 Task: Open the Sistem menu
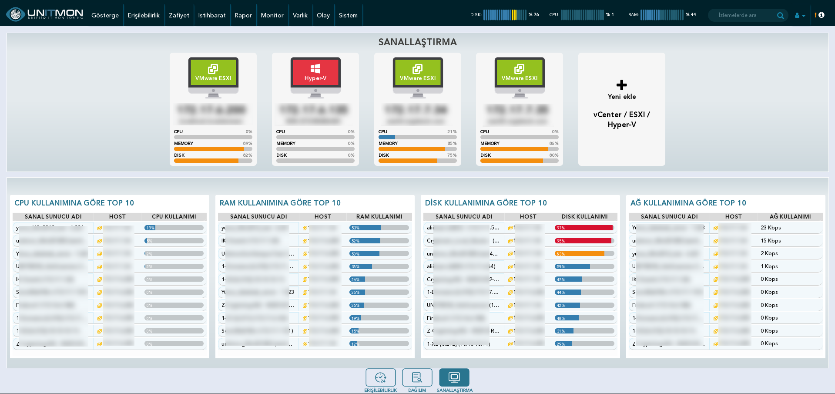[x=348, y=15]
